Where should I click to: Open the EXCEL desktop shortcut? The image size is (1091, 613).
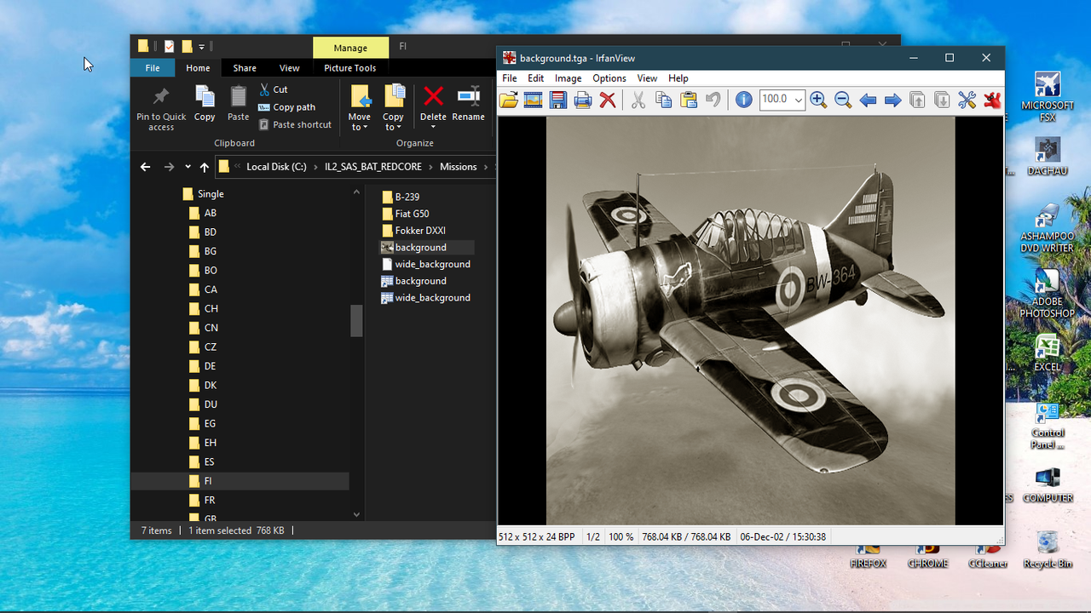pos(1048,353)
